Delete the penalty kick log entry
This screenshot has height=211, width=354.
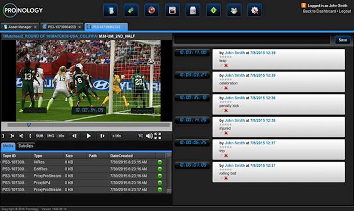click(x=226, y=110)
